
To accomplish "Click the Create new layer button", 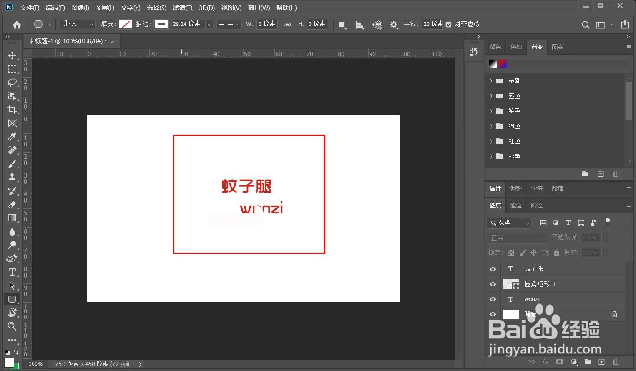I will coord(602,362).
